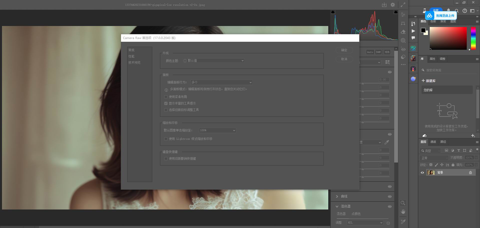Toggle visibility eye of 混色器 panel
The width and height of the screenshot is (480, 228).
(x=389, y=206)
